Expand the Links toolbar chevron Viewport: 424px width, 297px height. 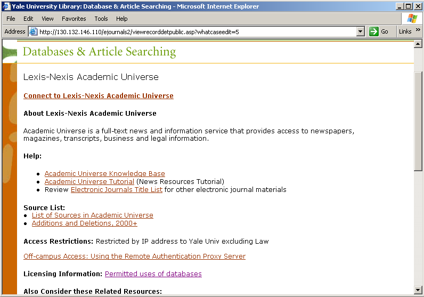tap(418, 31)
